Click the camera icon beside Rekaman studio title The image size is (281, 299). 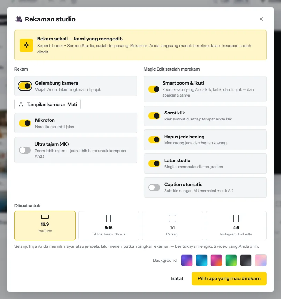click(x=19, y=19)
